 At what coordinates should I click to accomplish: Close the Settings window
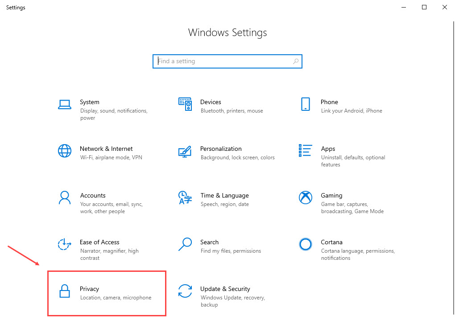tap(445, 7)
